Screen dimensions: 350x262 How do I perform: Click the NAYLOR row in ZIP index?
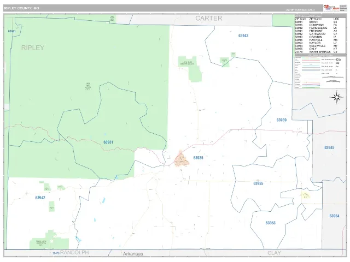click(317, 43)
